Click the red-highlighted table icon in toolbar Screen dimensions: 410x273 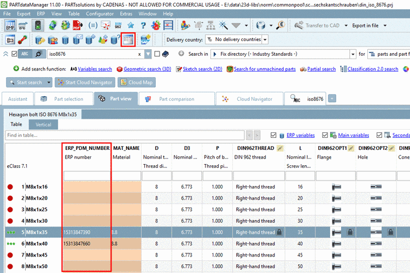(x=127, y=39)
